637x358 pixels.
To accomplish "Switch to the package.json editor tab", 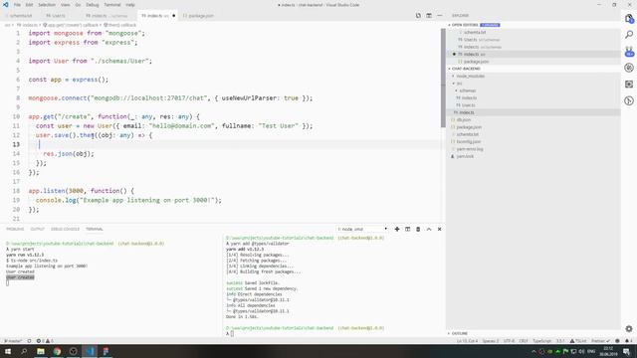I will (x=198, y=16).
